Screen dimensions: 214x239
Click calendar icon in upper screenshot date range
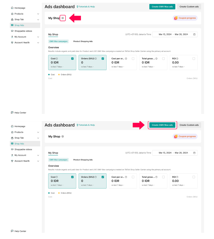pyautogui.click(x=194, y=34)
